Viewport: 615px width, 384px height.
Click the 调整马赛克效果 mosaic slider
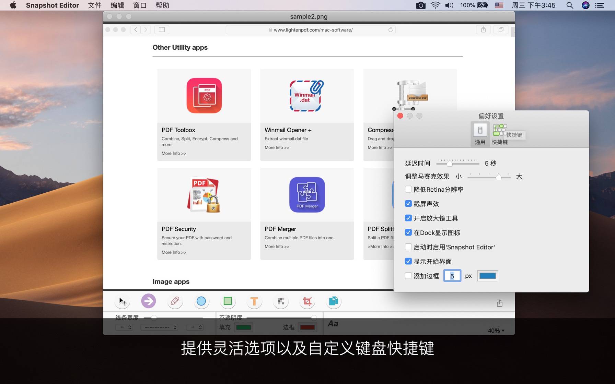click(x=489, y=176)
